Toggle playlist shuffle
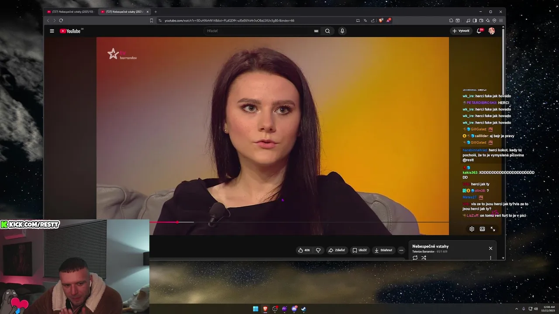 (424, 258)
